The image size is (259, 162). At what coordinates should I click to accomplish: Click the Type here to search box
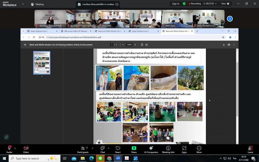(x=34, y=158)
